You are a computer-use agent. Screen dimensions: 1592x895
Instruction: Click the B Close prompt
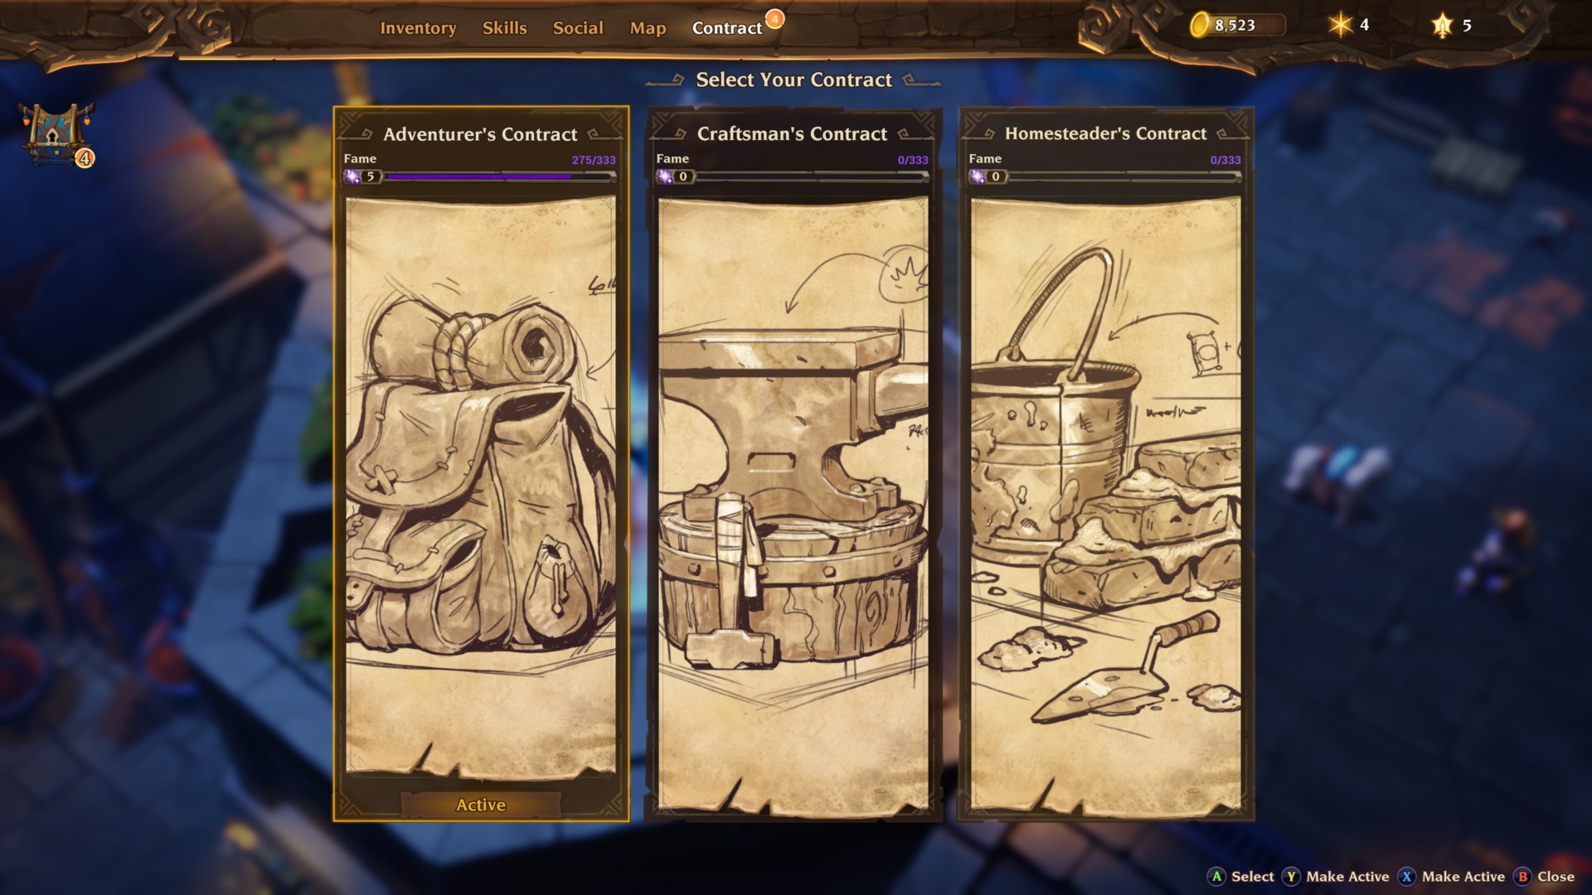click(x=1545, y=877)
